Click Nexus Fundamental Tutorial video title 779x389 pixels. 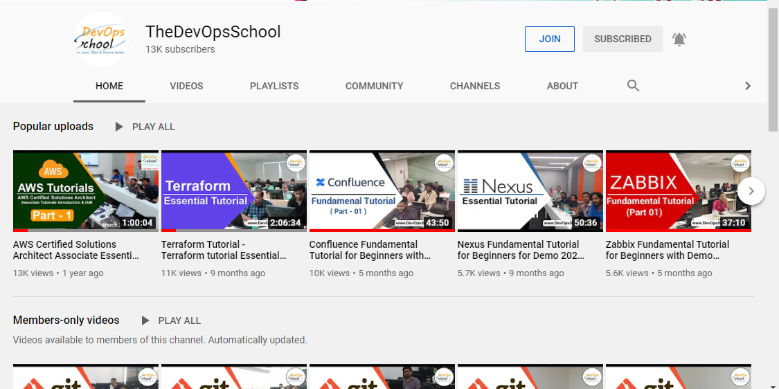521,250
